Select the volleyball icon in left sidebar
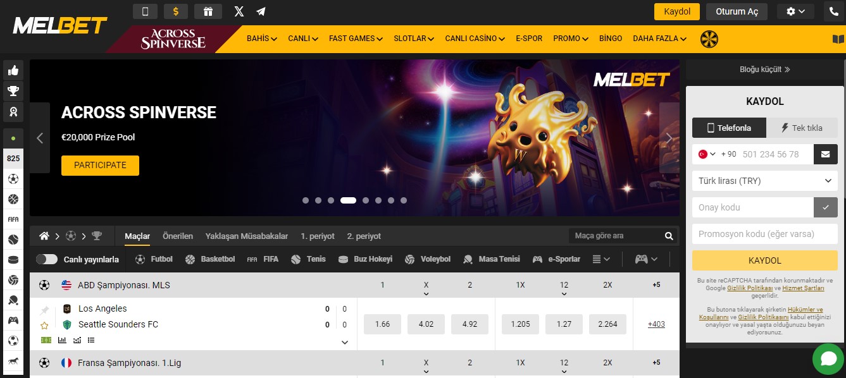This screenshot has width=846, height=378. coord(13,280)
